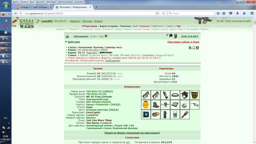Click the green mobile phone icon
The image size is (256, 144).
tap(194, 48)
